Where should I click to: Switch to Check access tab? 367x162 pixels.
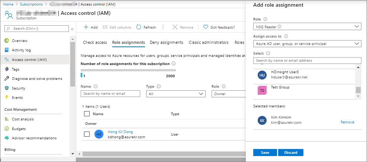pos(95,42)
